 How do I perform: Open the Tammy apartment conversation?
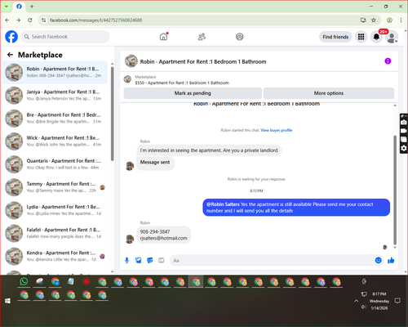(55, 187)
